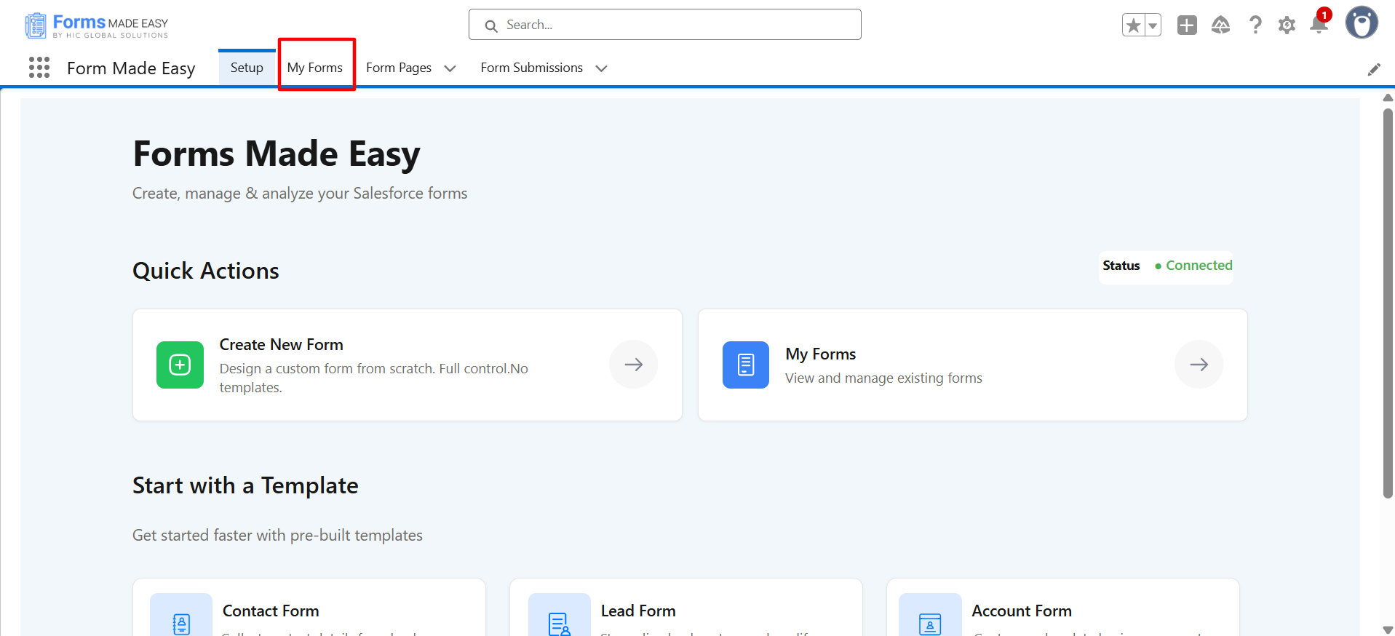The image size is (1395, 636).
Task: Open the user profile avatar
Action: tap(1362, 23)
